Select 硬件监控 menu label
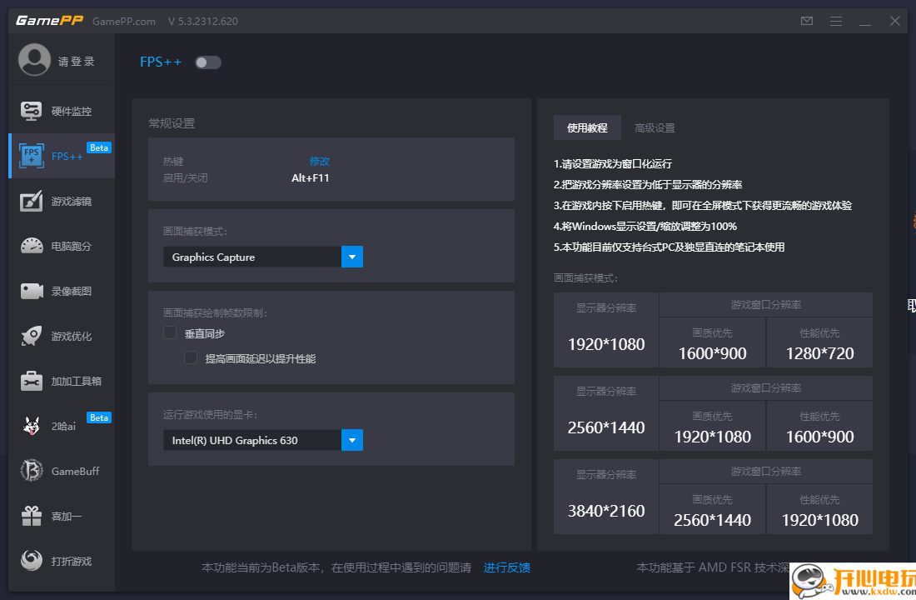The image size is (916, 600). point(72,111)
